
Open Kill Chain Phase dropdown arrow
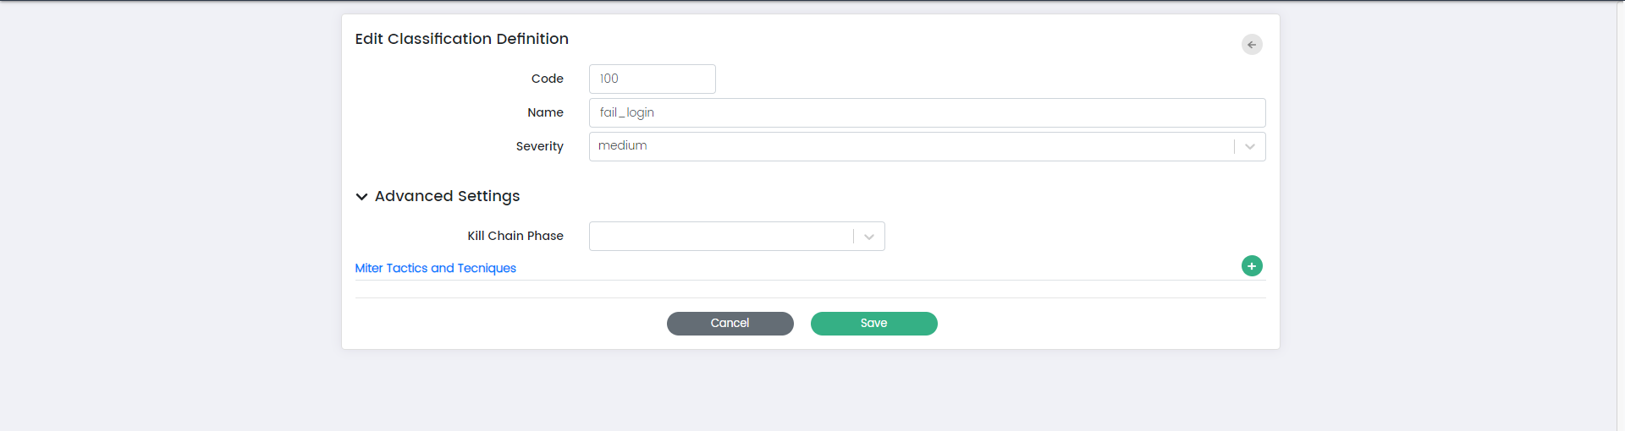point(869,237)
